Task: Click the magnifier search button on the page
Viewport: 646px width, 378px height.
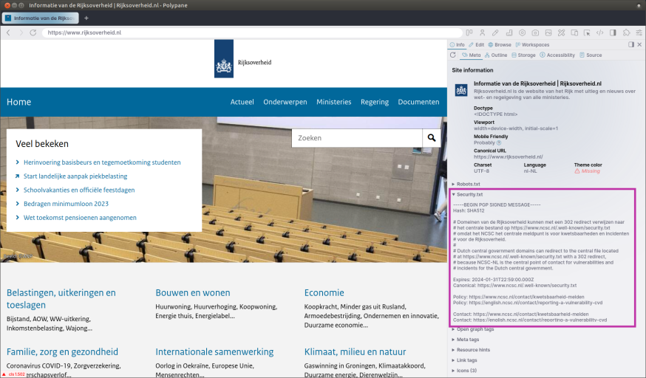Action: [432, 138]
